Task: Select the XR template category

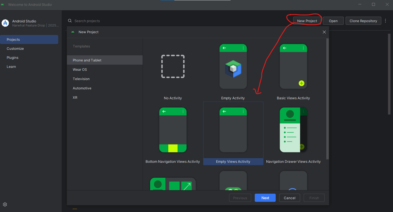Action: coord(75,98)
